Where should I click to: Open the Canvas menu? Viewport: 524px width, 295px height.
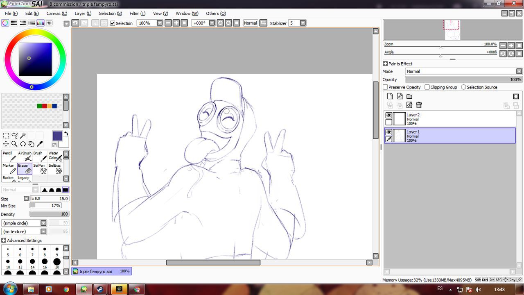(56, 14)
